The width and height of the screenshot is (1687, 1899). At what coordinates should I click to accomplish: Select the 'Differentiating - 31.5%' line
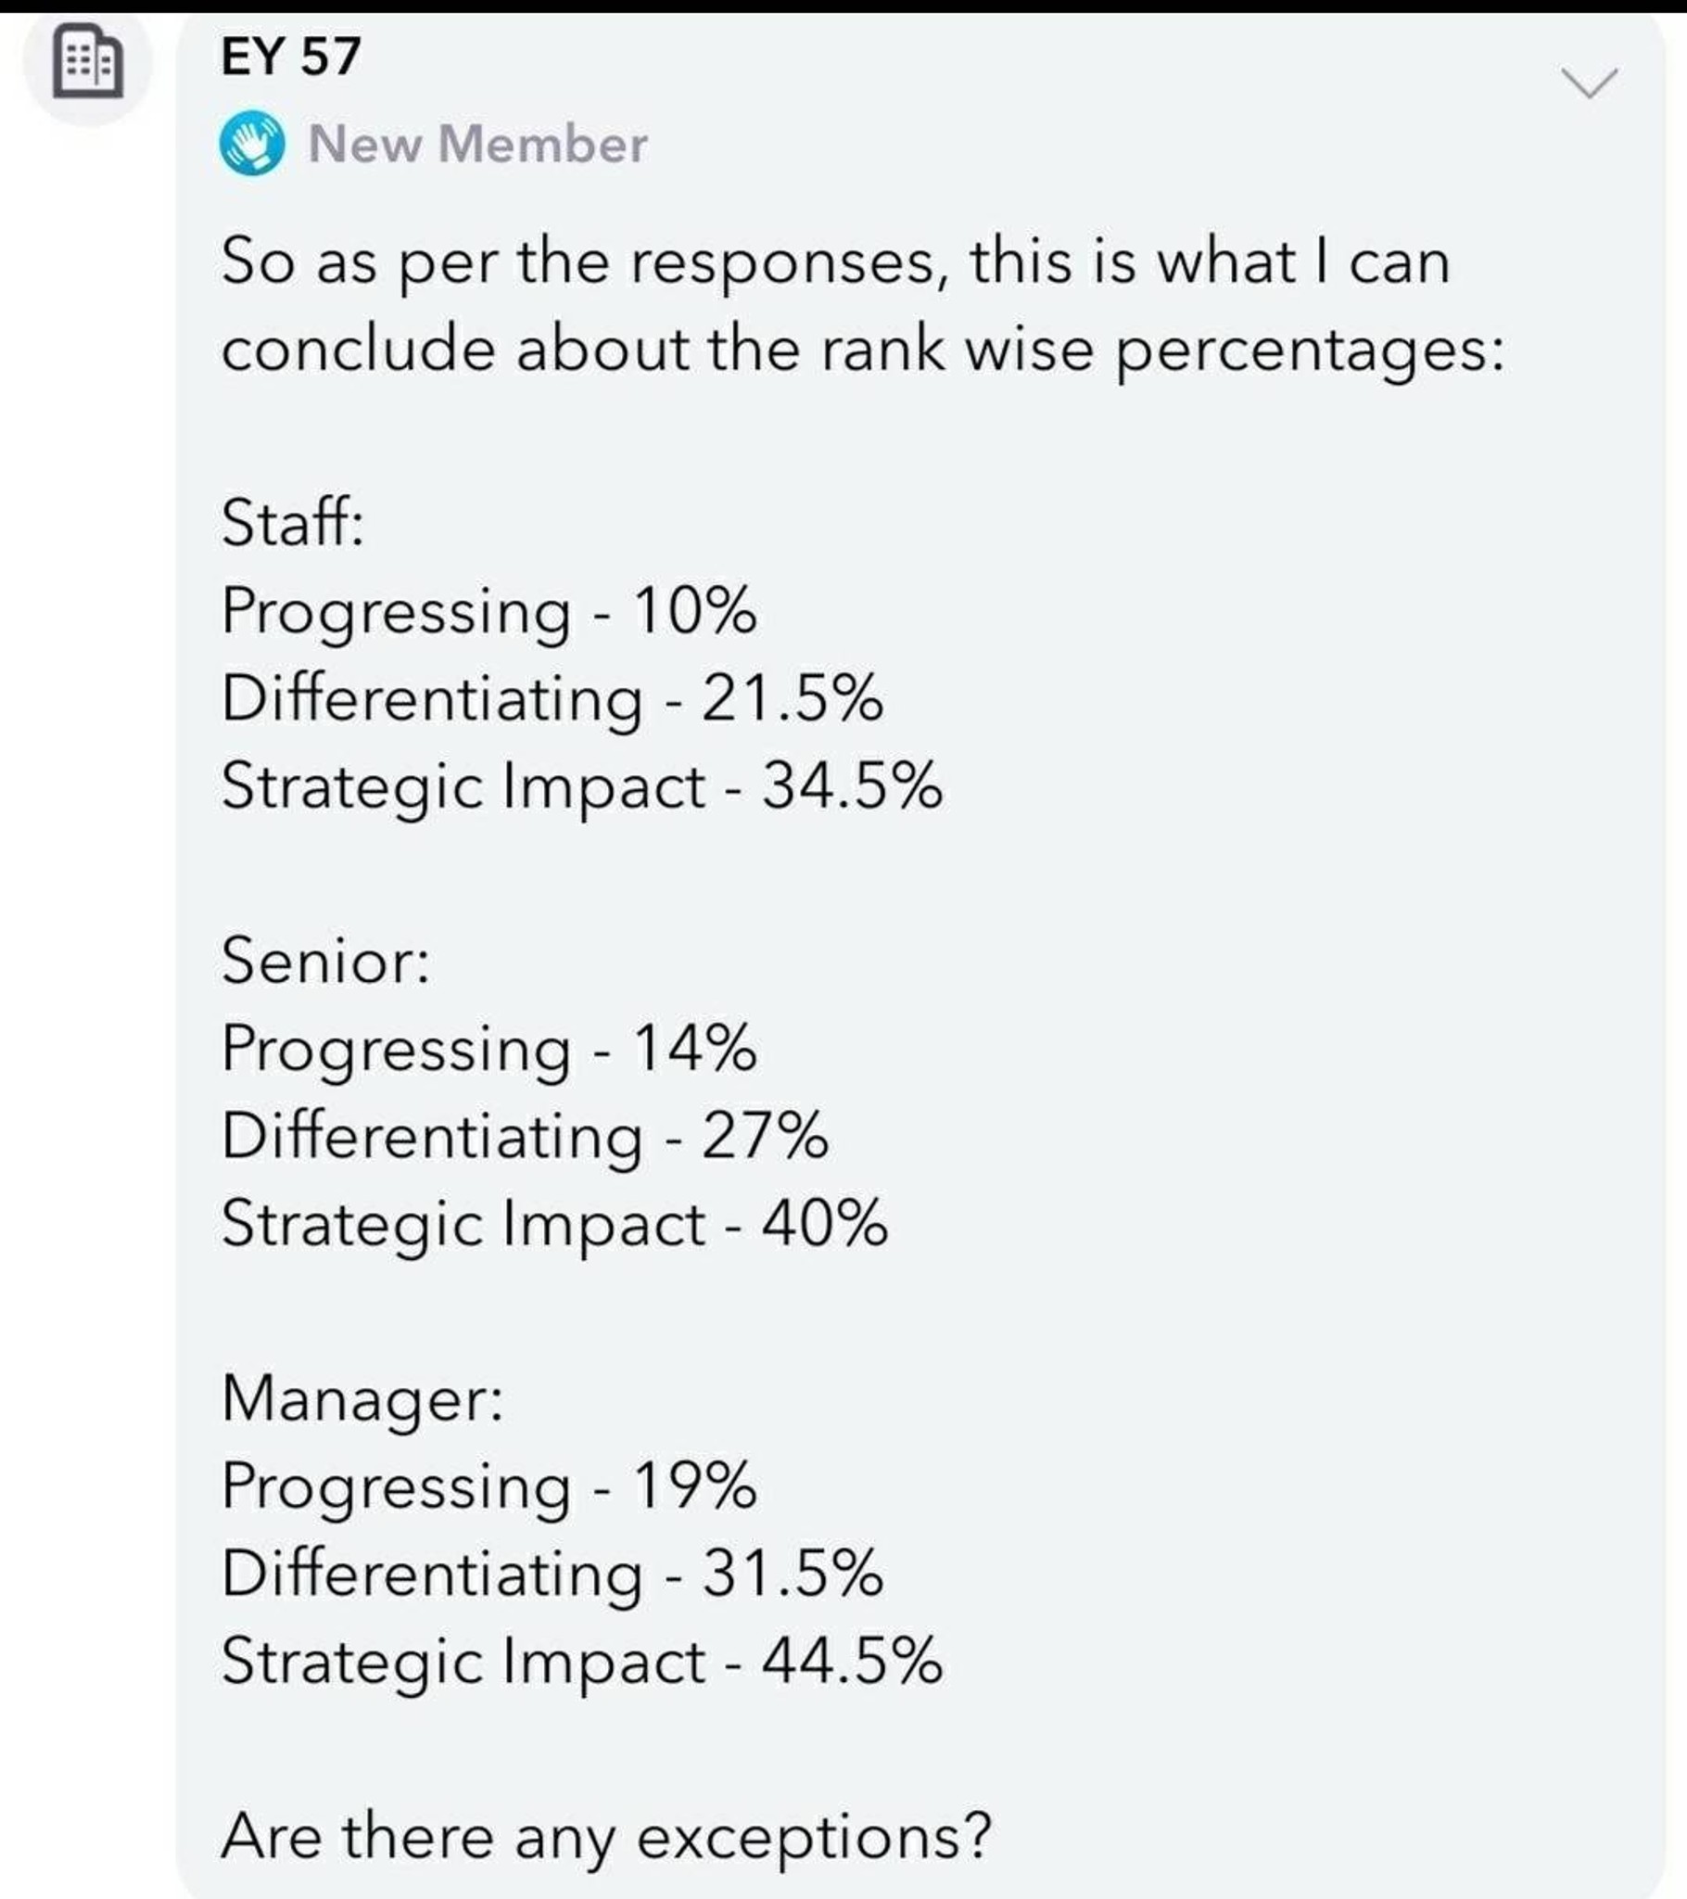point(552,1574)
